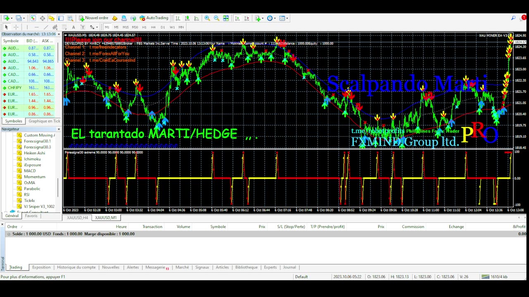529x297 pixels.
Task: Open the Templates dropdown arrow
Action: coord(288,18)
